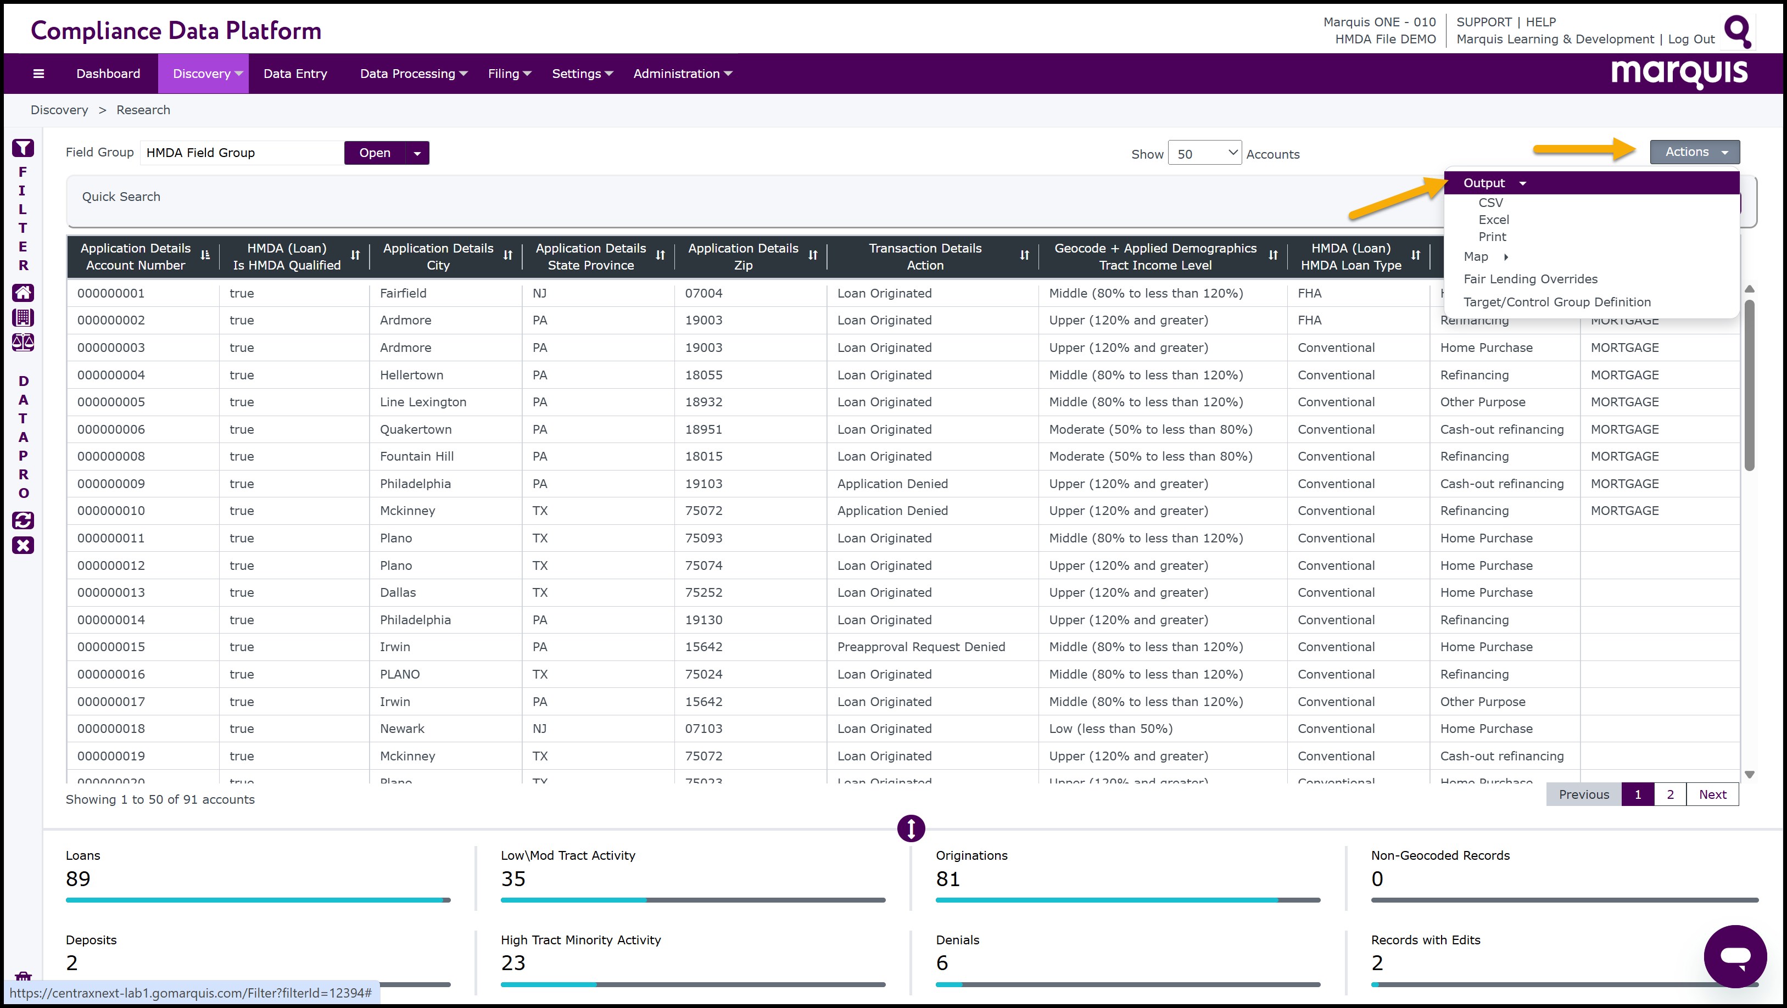Click the chat bubble widget
The width and height of the screenshot is (1787, 1008).
(x=1735, y=956)
